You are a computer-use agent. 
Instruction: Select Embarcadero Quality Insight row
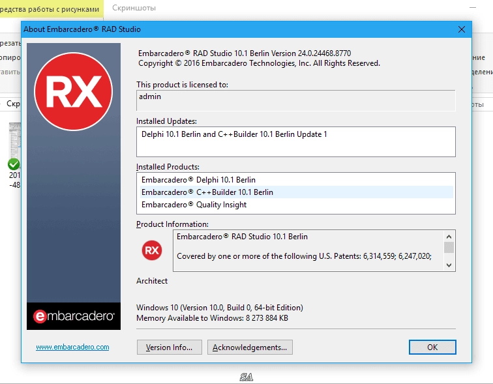[296, 205]
